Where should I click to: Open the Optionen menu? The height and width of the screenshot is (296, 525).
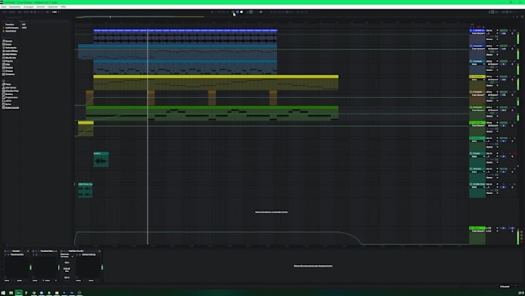[52, 7]
